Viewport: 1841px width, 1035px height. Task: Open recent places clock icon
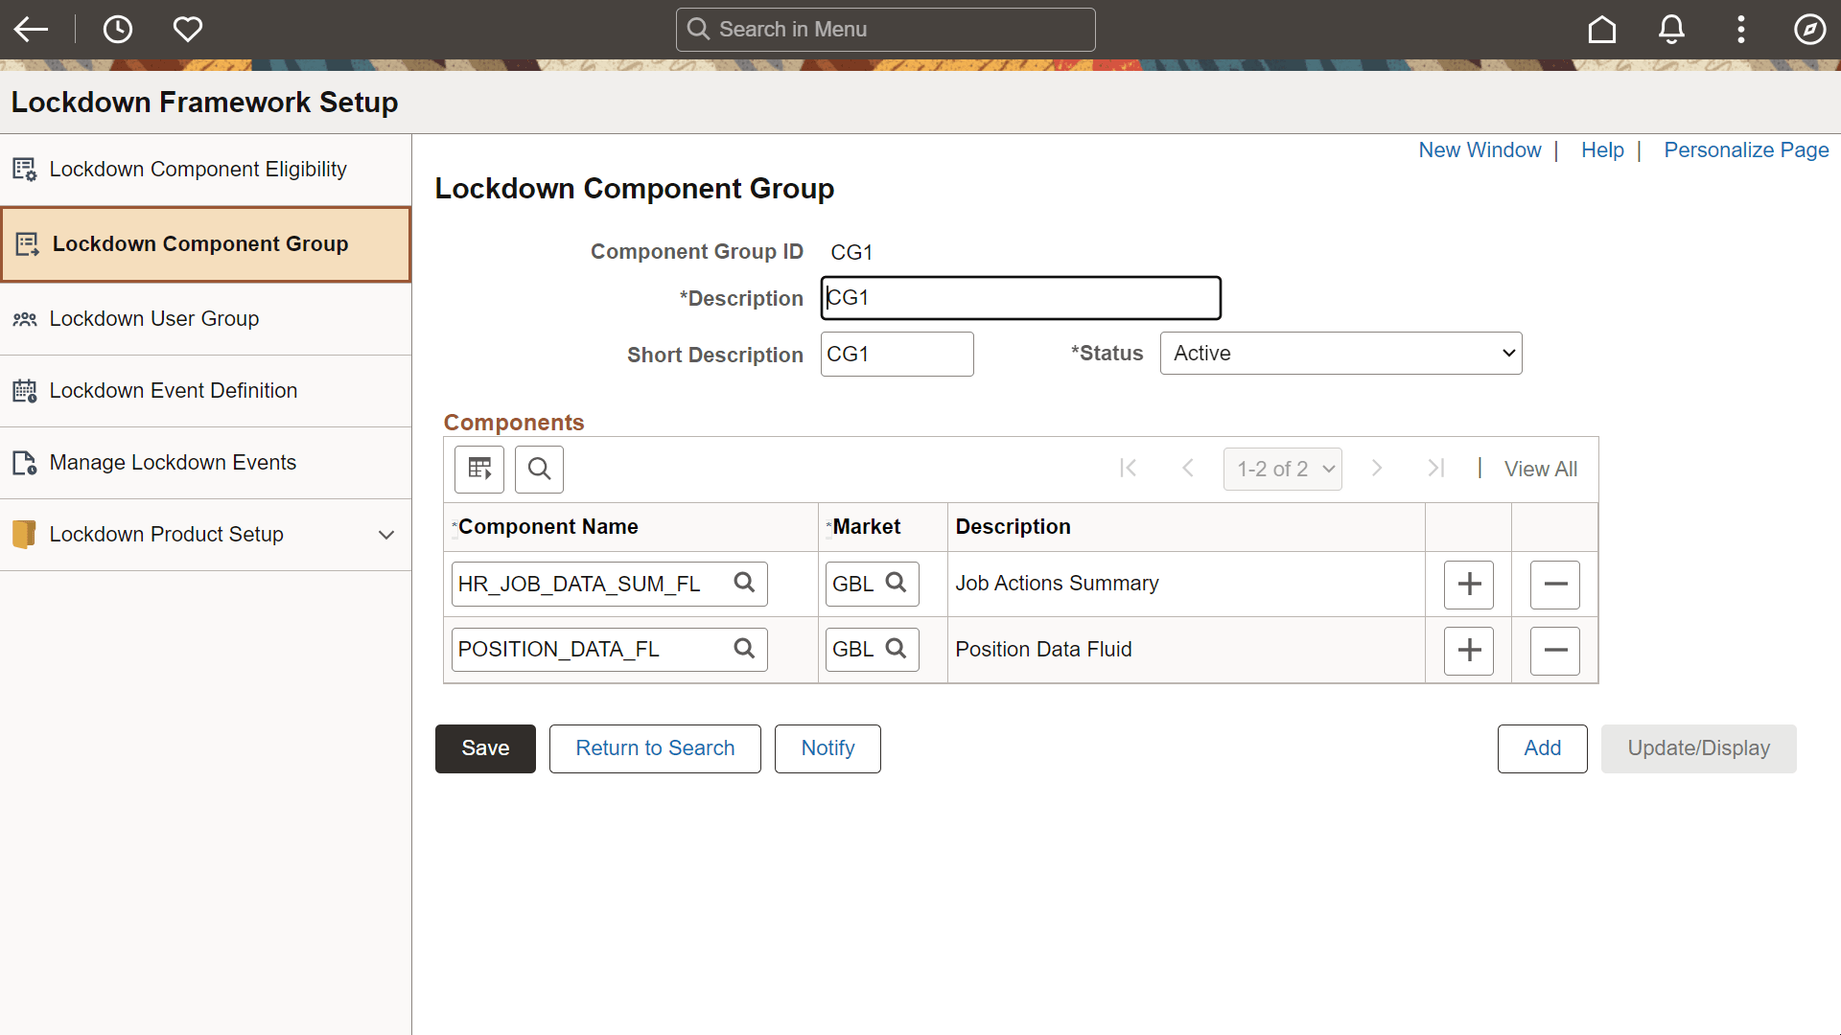point(118,29)
